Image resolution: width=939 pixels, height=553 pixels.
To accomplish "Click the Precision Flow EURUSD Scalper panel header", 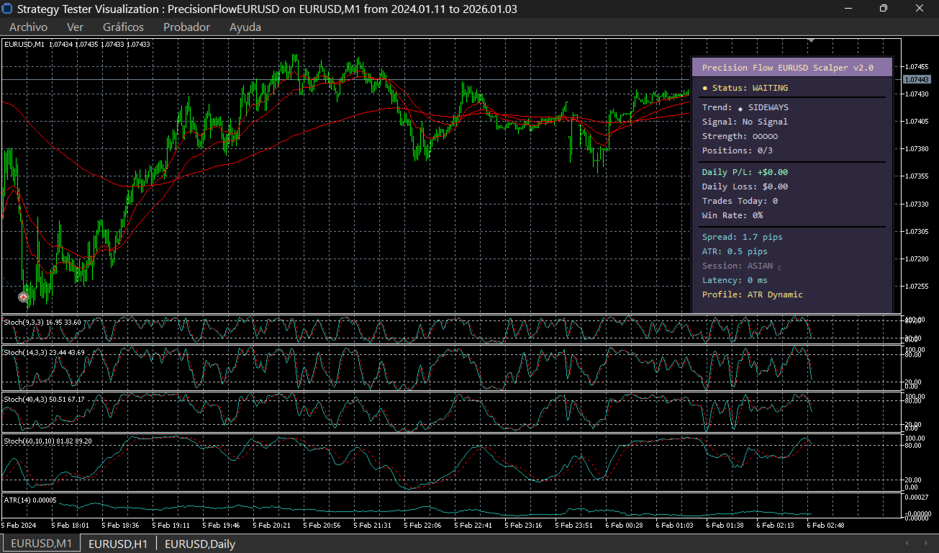I will coord(787,68).
